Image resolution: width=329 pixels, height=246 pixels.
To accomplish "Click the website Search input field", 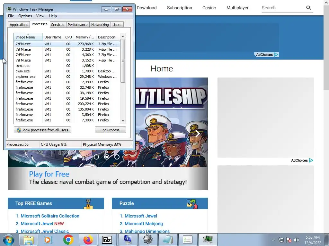I will 283,8.
